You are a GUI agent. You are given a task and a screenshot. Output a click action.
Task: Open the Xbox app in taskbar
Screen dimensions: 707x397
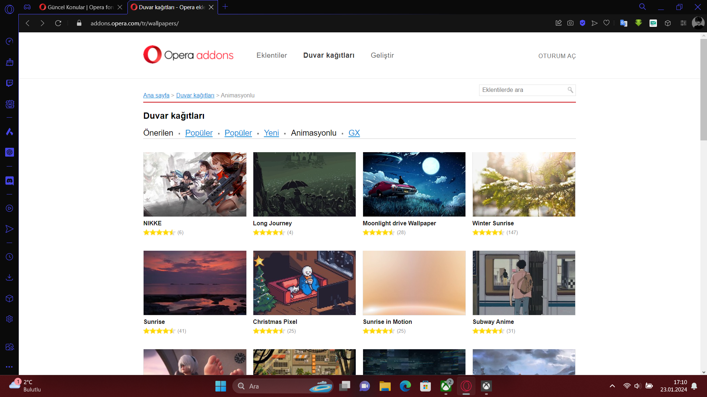[446, 386]
